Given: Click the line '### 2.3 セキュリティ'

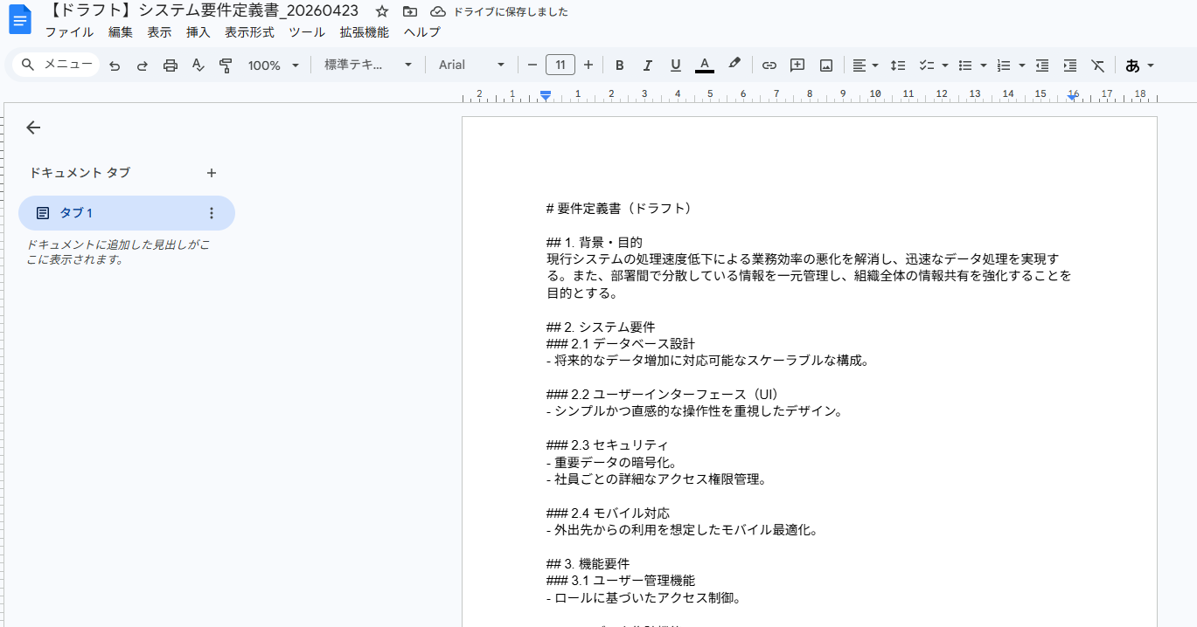Looking at the screenshot, I should [607, 444].
